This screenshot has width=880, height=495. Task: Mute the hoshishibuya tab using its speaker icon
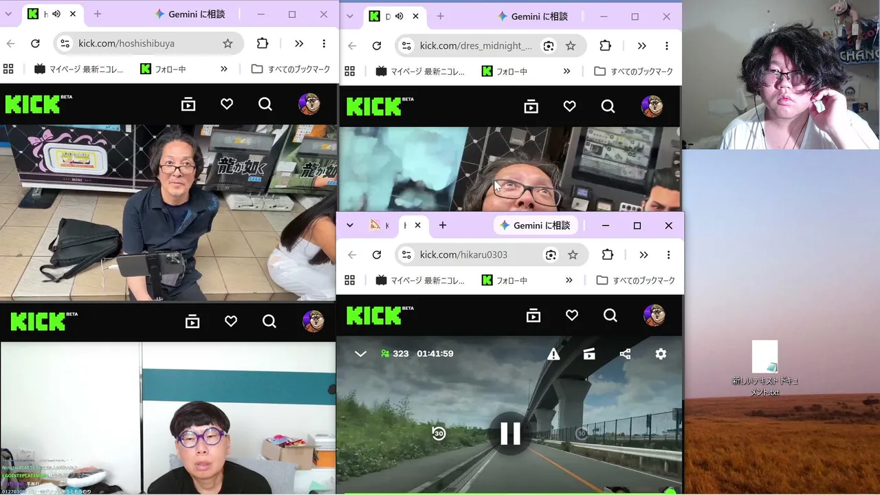pos(56,14)
